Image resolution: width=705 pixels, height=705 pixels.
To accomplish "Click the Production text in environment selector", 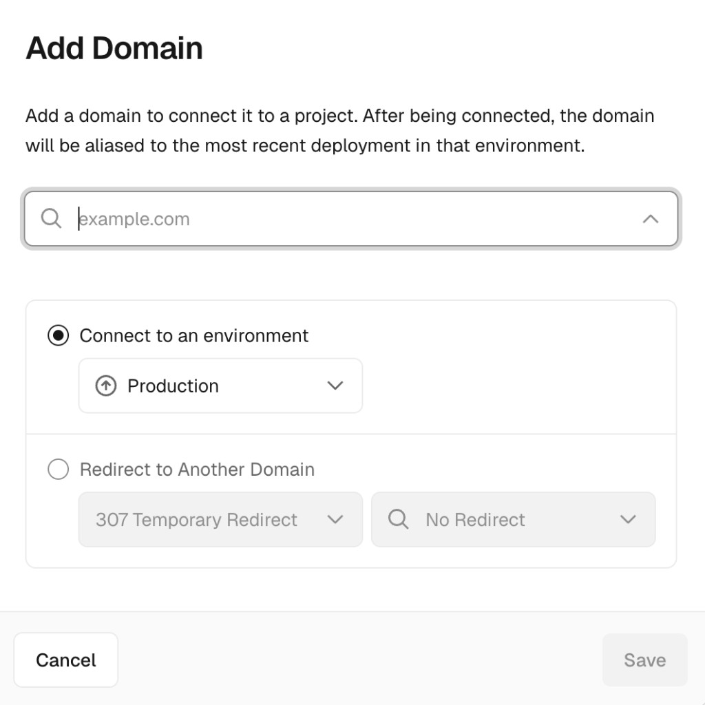I will point(173,386).
